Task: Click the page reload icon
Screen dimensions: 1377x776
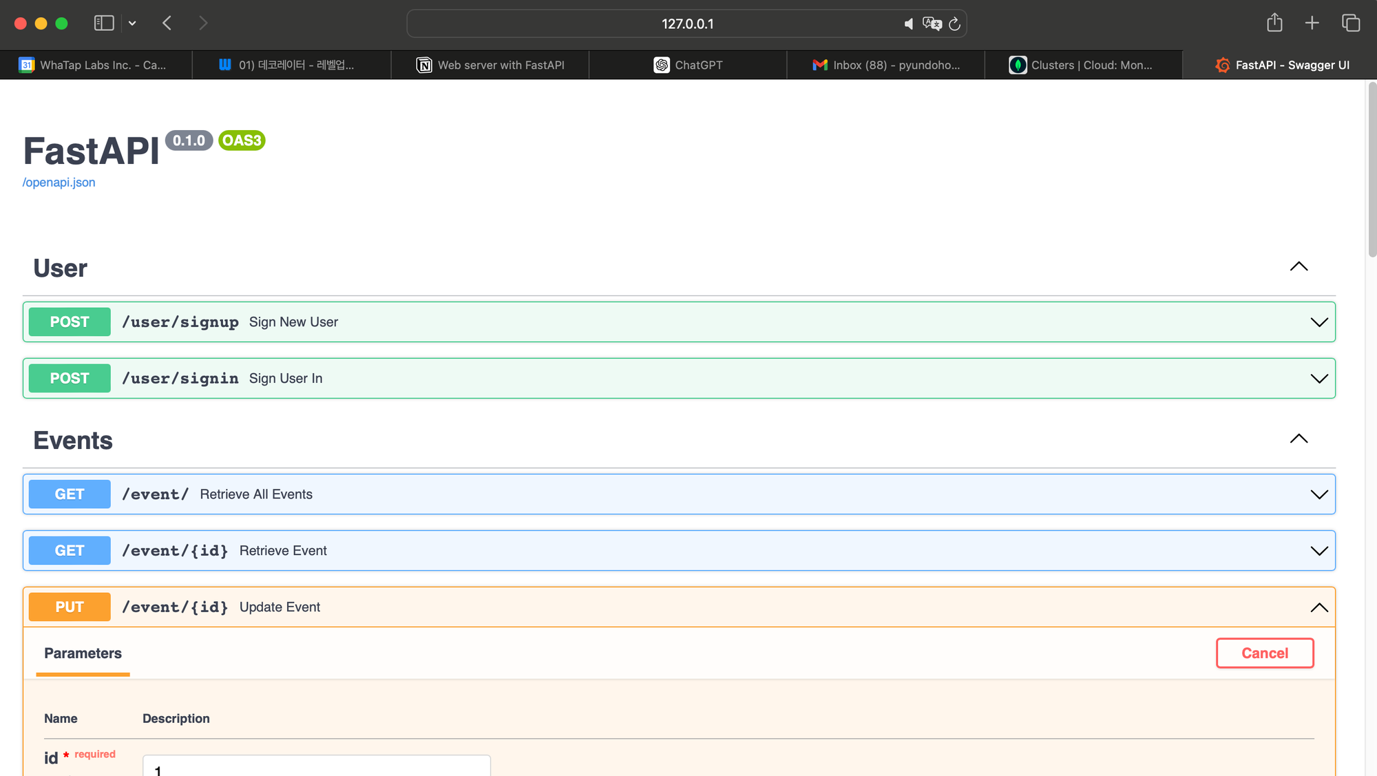Action: coord(954,24)
